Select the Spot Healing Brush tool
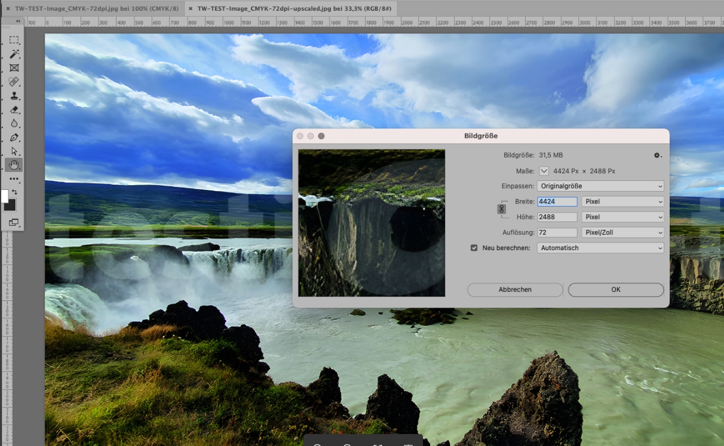Image resolution: width=724 pixels, height=446 pixels. click(x=14, y=82)
